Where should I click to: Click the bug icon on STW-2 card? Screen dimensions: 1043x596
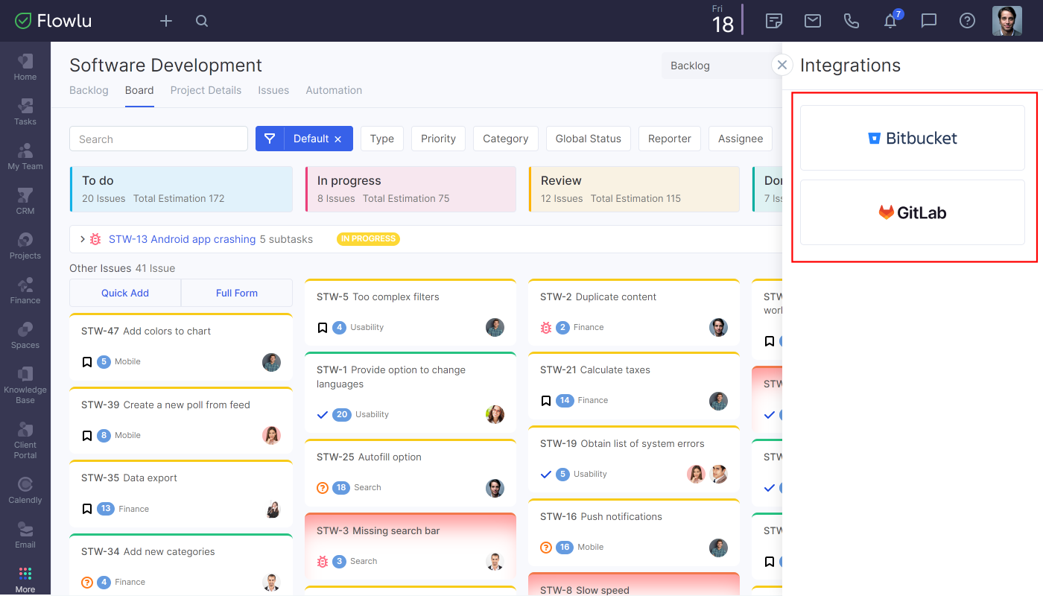point(546,328)
